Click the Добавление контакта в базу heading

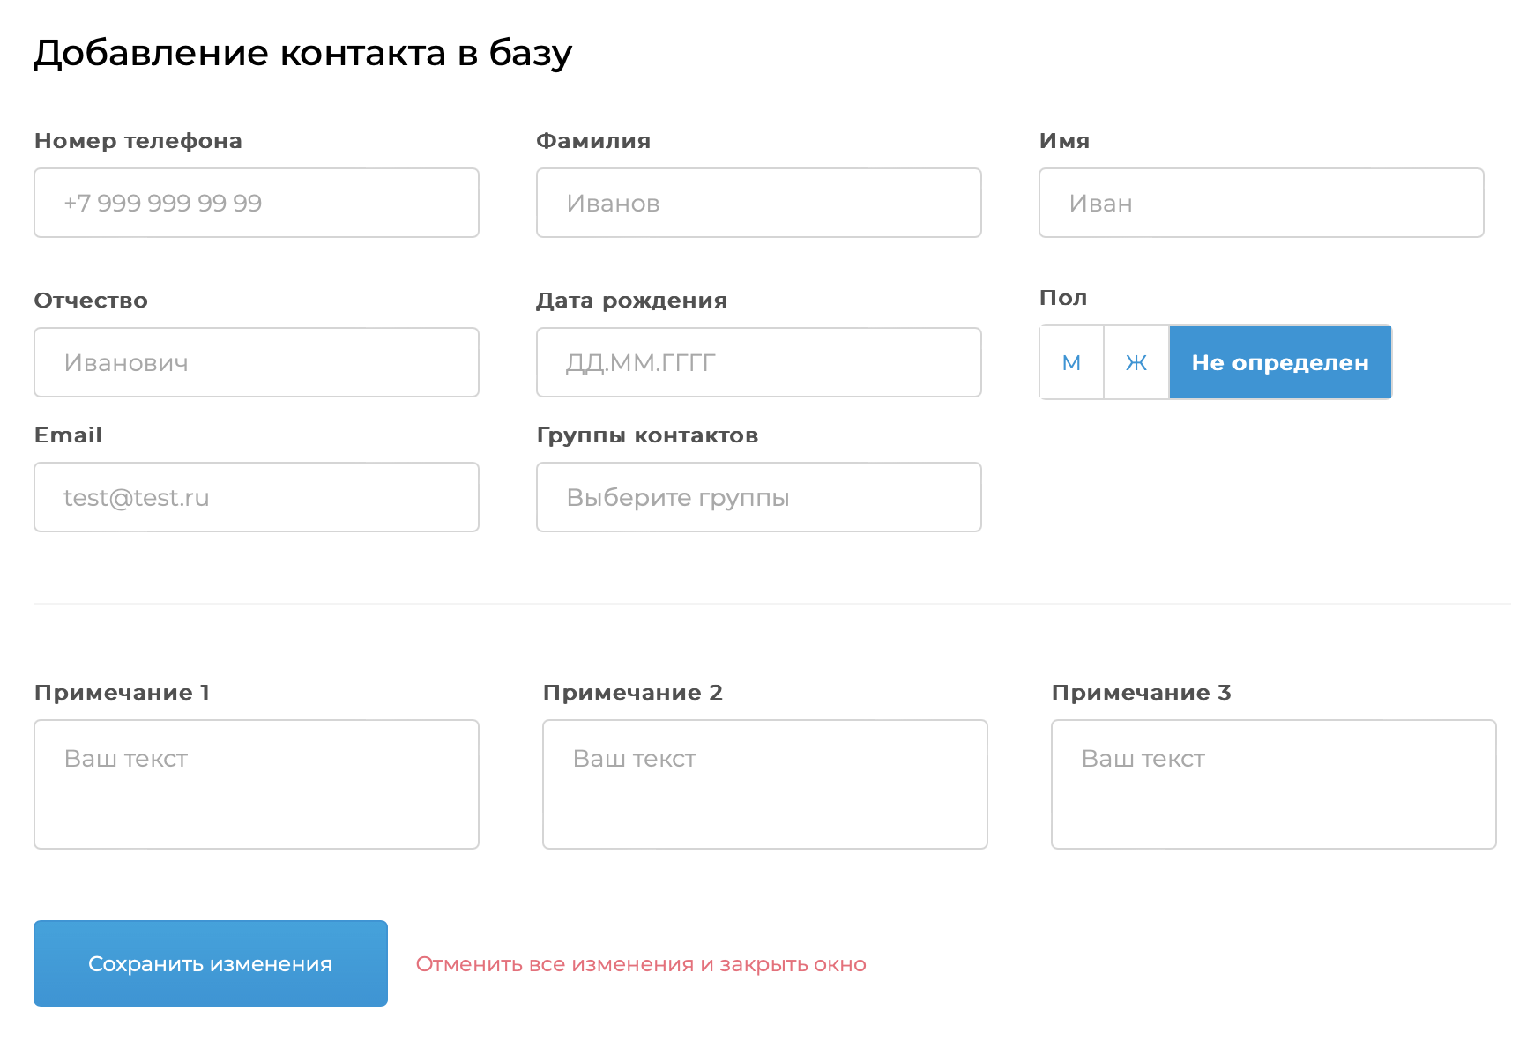(x=302, y=53)
